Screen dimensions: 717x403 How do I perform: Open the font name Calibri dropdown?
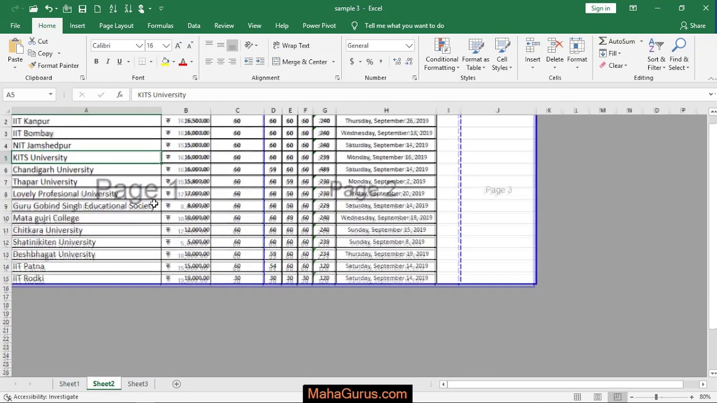(x=139, y=45)
